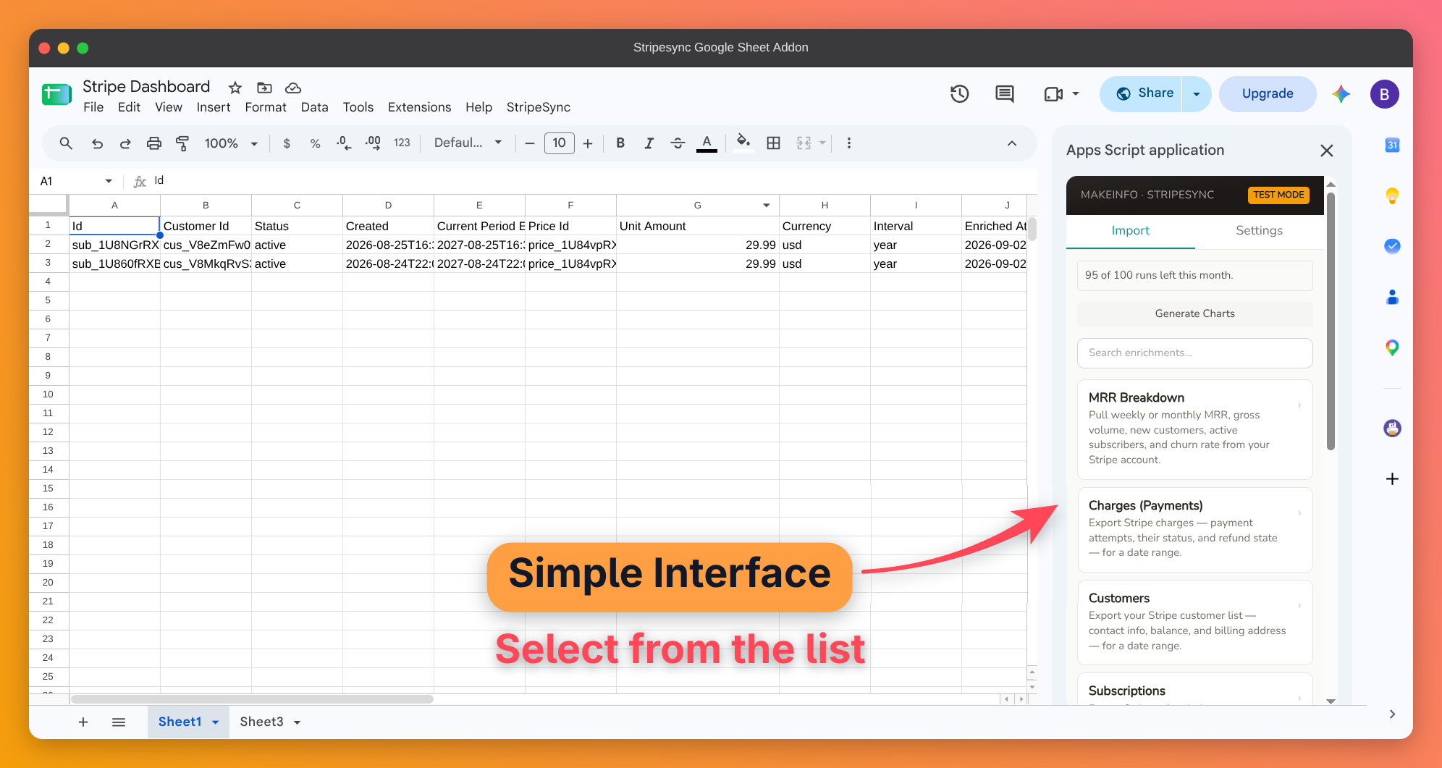Move document using the folder icon

(x=264, y=88)
